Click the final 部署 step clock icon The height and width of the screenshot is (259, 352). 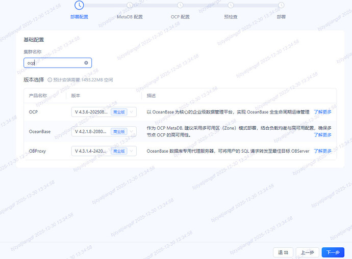click(x=281, y=5)
